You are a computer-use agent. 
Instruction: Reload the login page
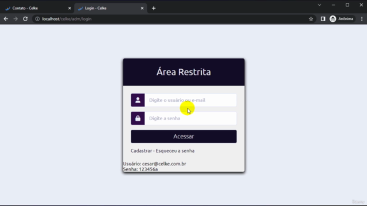pos(25,19)
